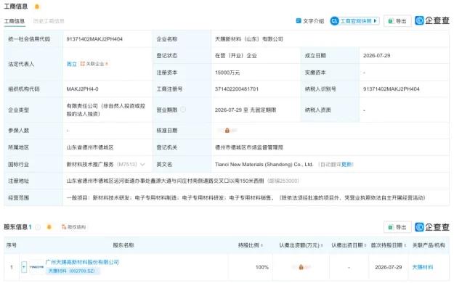Click the orange badge beside 股东信息 heading

49,227
